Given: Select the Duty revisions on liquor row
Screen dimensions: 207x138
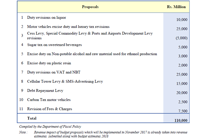Looking at the screenshot, I should click(46, 17).
